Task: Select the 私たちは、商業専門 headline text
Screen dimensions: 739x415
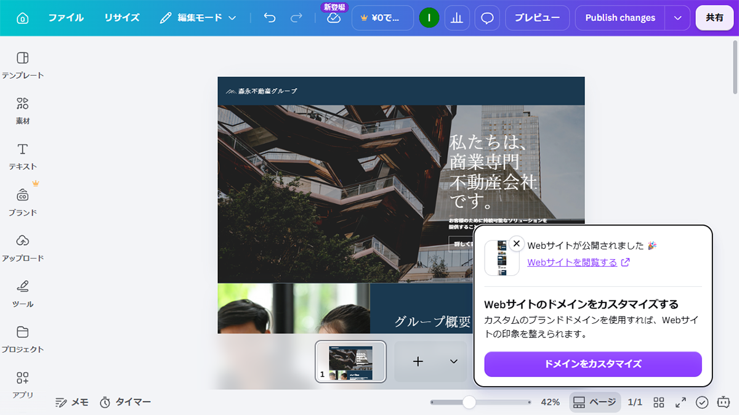Action: click(x=493, y=172)
